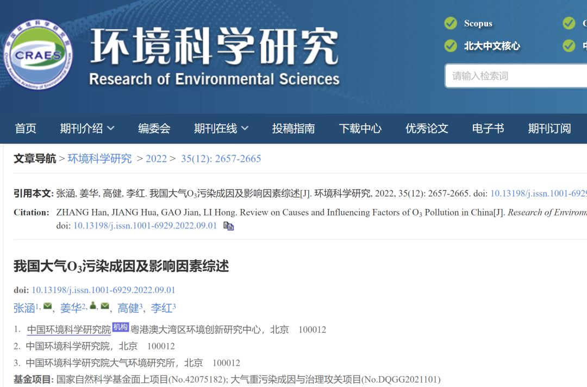Go to the 首页 menu item
Image resolution: width=587 pixels, height=387 pixels.
(x=26, y=128)
